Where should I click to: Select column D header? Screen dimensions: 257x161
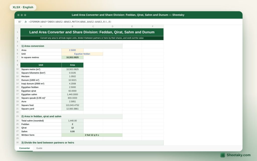tap(112, 26)
